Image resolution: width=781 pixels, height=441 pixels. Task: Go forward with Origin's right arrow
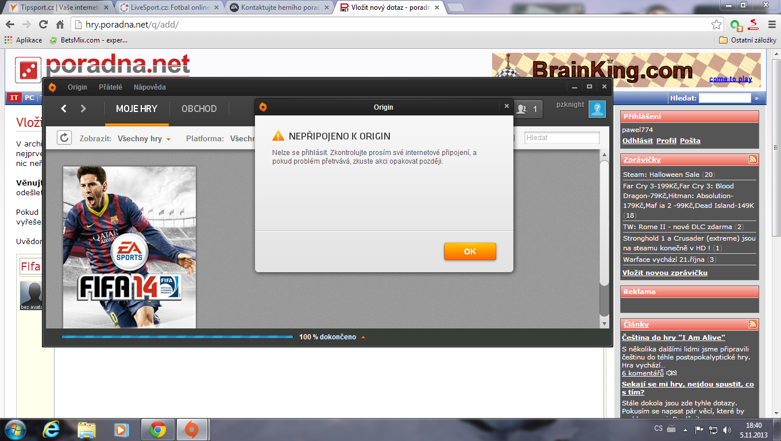click(x=83, y=109)
